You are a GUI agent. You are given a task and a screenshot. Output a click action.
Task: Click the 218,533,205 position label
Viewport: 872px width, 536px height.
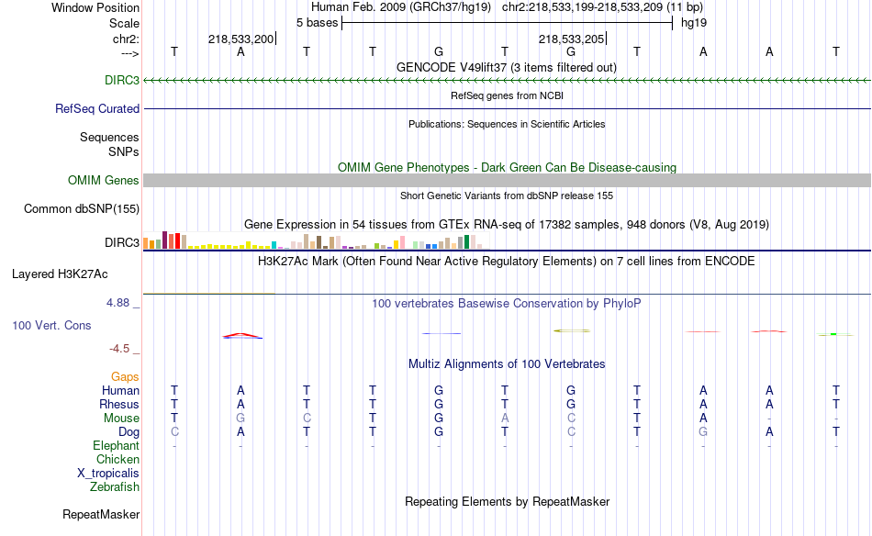pos(571,39)
